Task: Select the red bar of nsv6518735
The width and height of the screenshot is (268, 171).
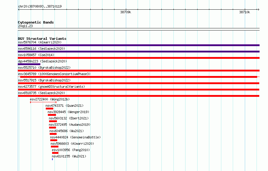Action: point(139,96)
